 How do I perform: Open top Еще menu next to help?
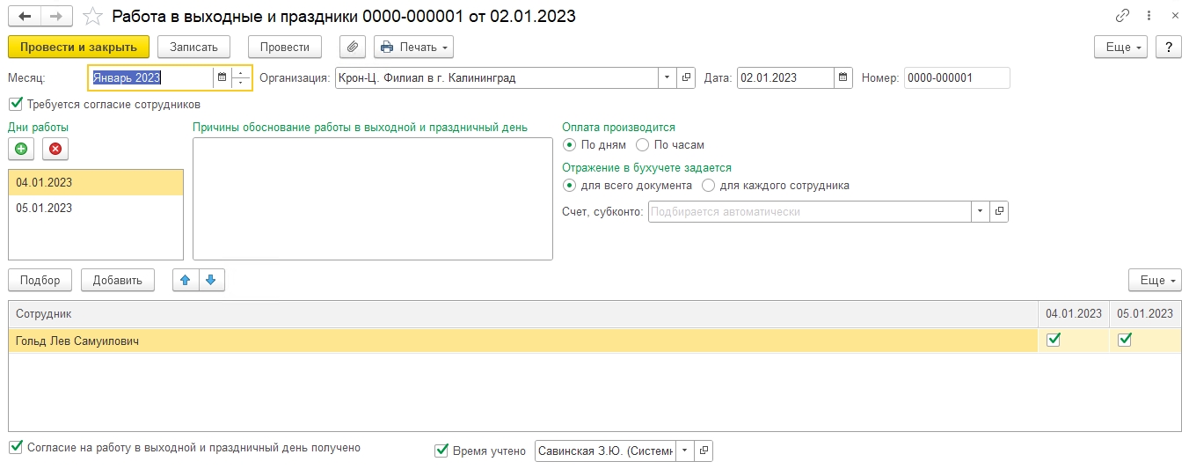[x=1121, y=47]
